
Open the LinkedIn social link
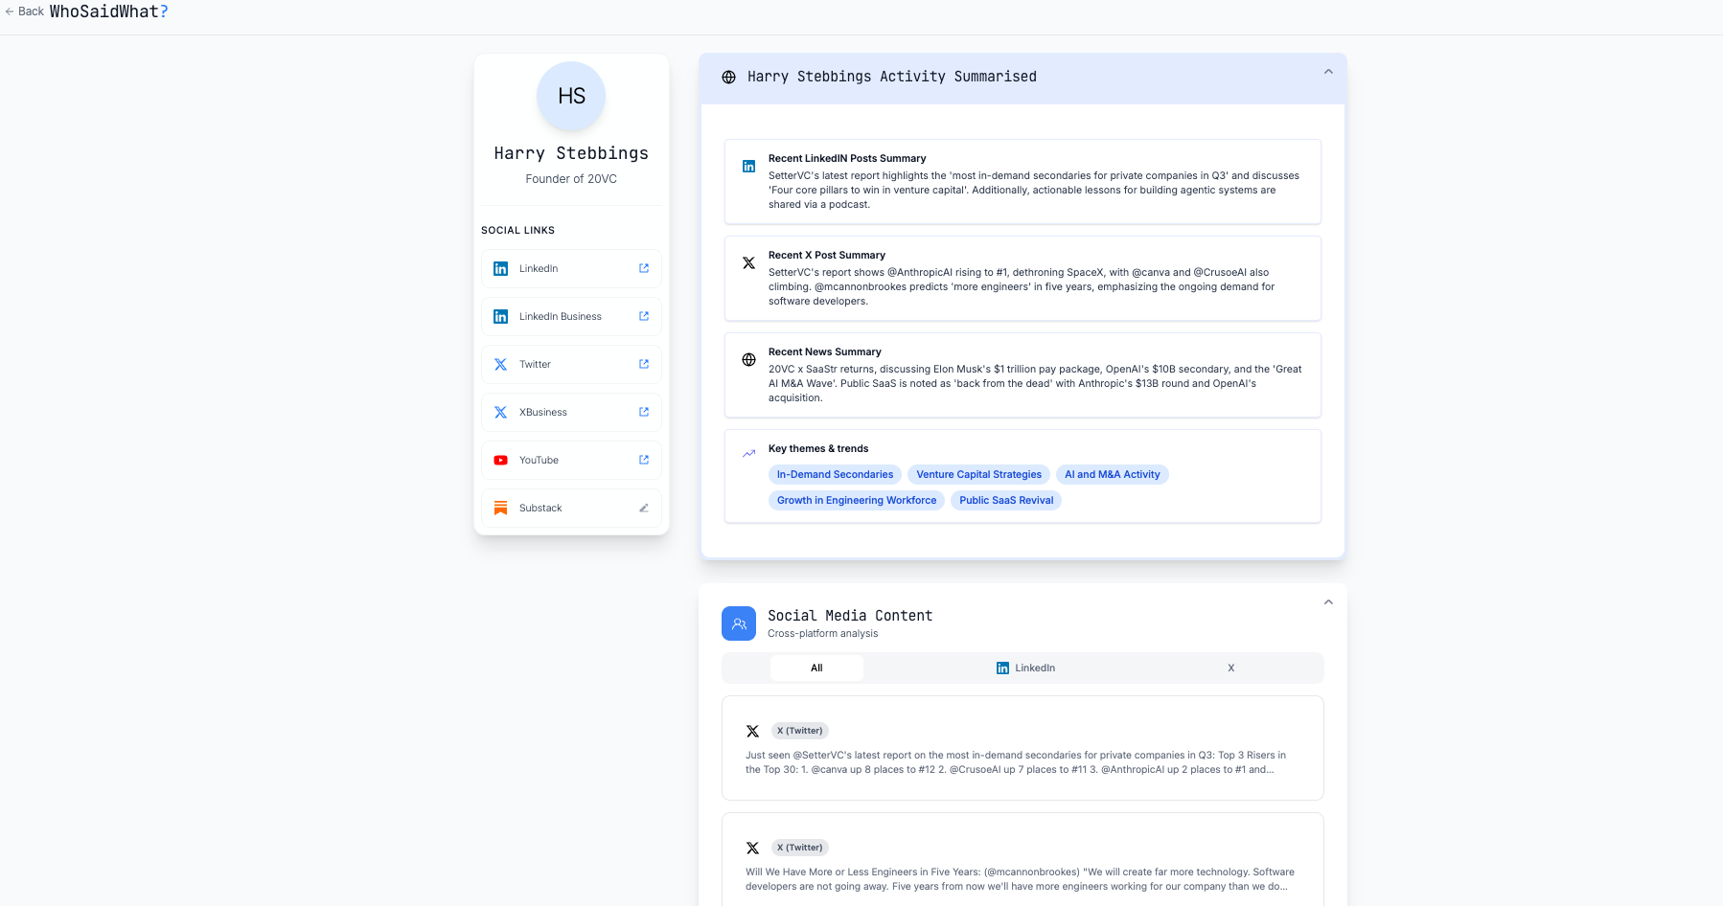click(x=571, y=269)
